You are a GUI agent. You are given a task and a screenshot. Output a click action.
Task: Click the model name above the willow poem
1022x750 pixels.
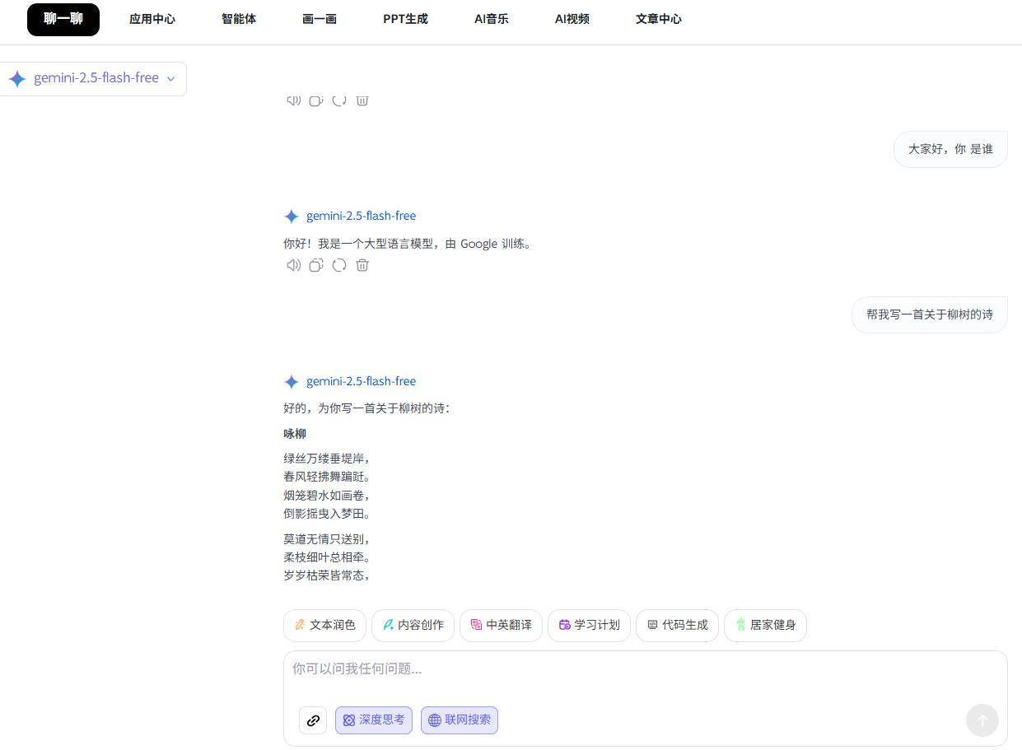361,381
